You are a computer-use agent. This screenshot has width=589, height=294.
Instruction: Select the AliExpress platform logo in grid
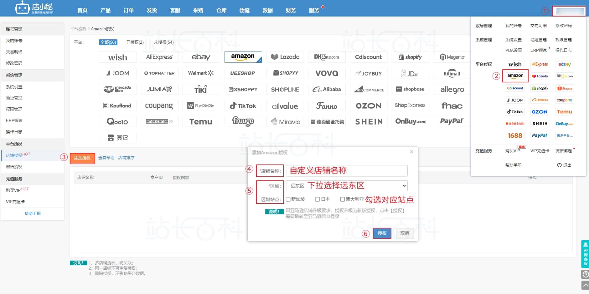click(159, 57)
